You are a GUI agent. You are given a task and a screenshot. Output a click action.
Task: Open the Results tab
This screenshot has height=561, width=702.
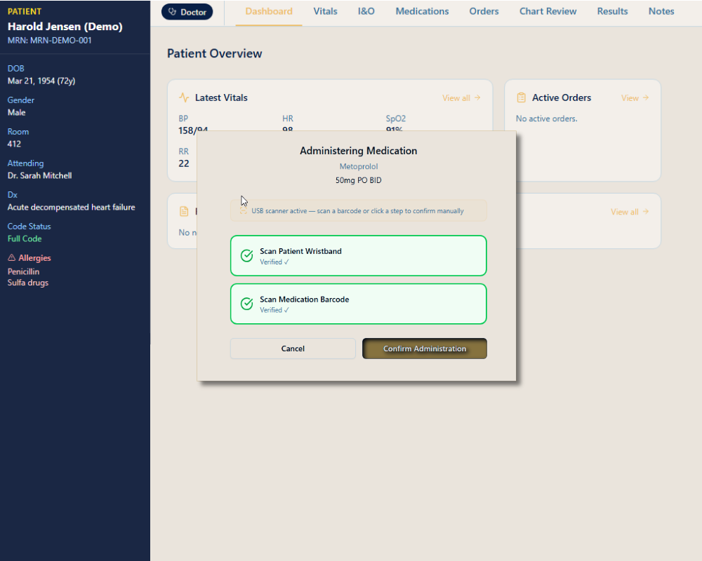point(612,12)
